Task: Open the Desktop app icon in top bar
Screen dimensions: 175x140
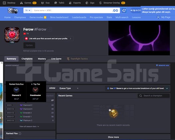Action: pos(4,3)
